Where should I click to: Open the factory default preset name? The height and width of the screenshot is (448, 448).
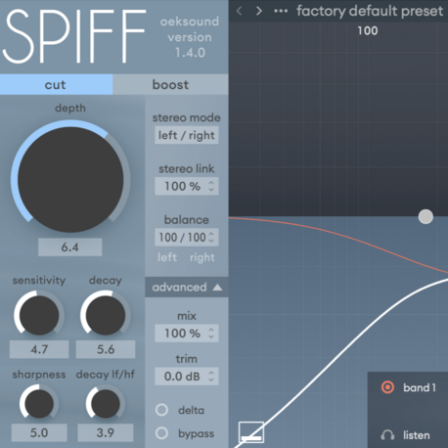click(x=370, y=11)
